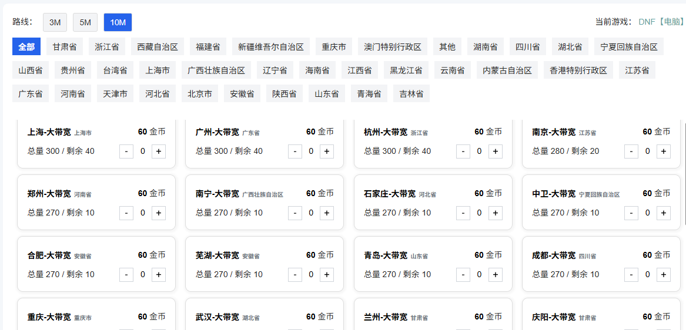Decrease quantity for 广州-大带宽
The width and height of the screenshot is (686, 330).
295,151
